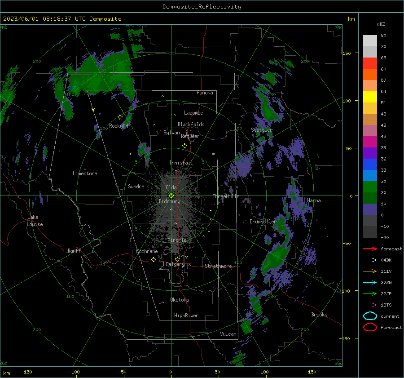
Task: Select the Olds label near center
Action: 171,187
